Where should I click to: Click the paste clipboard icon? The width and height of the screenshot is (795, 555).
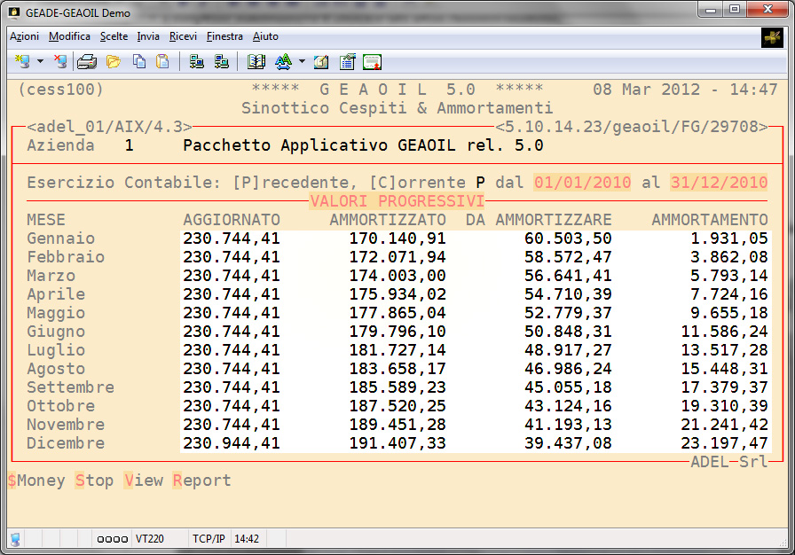coord(162,61)
